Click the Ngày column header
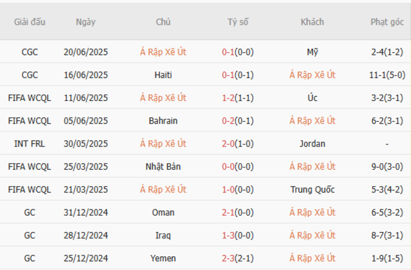 (85, 21)
